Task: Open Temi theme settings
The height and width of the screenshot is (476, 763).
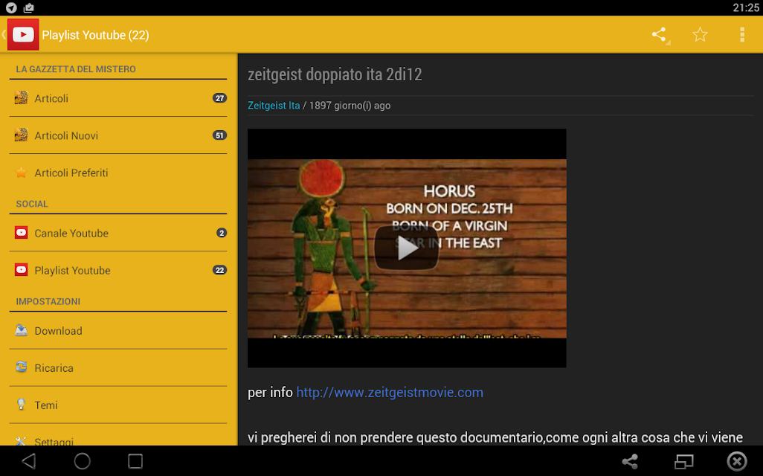Action: (118, 405)
